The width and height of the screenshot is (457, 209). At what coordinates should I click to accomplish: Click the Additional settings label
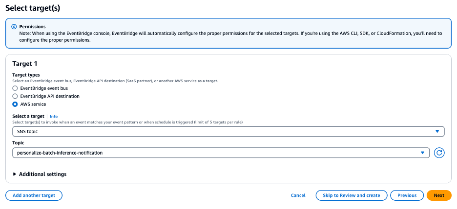(42, 174)
